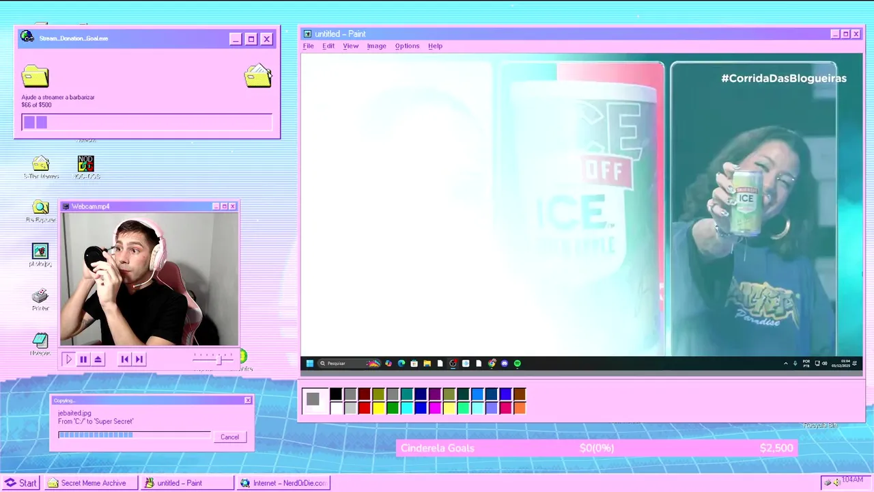Pick the dark red maroon swatch
The width and height of the screenshot is (874, 492).
(x=364, y=394)
